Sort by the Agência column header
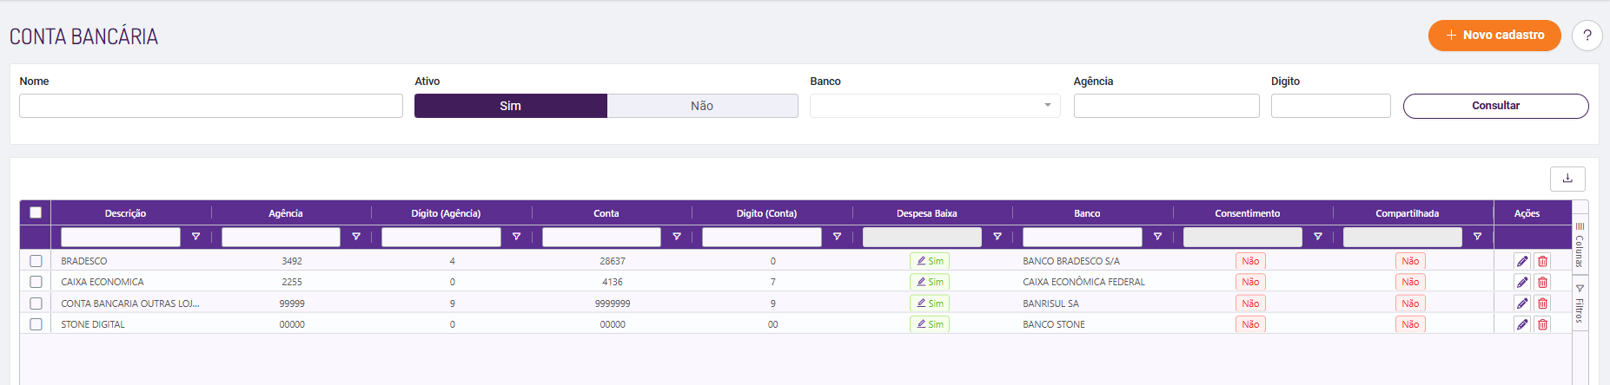 pos(286,213)
